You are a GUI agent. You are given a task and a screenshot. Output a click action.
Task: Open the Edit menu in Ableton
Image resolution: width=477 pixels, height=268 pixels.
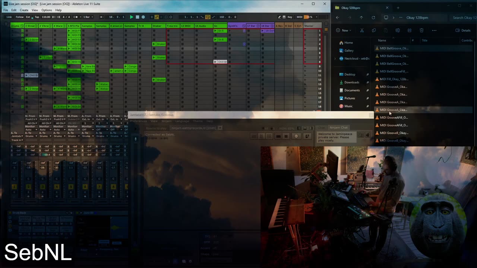point(14,10)
